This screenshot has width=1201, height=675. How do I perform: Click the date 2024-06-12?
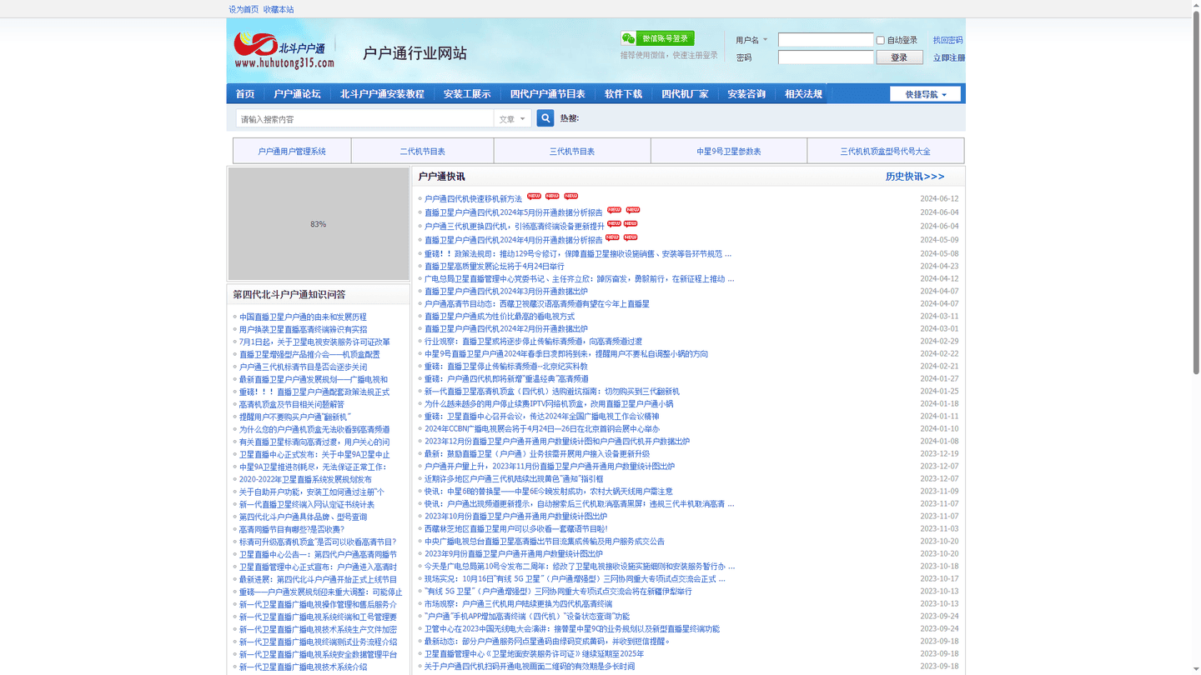coord(939,199)
